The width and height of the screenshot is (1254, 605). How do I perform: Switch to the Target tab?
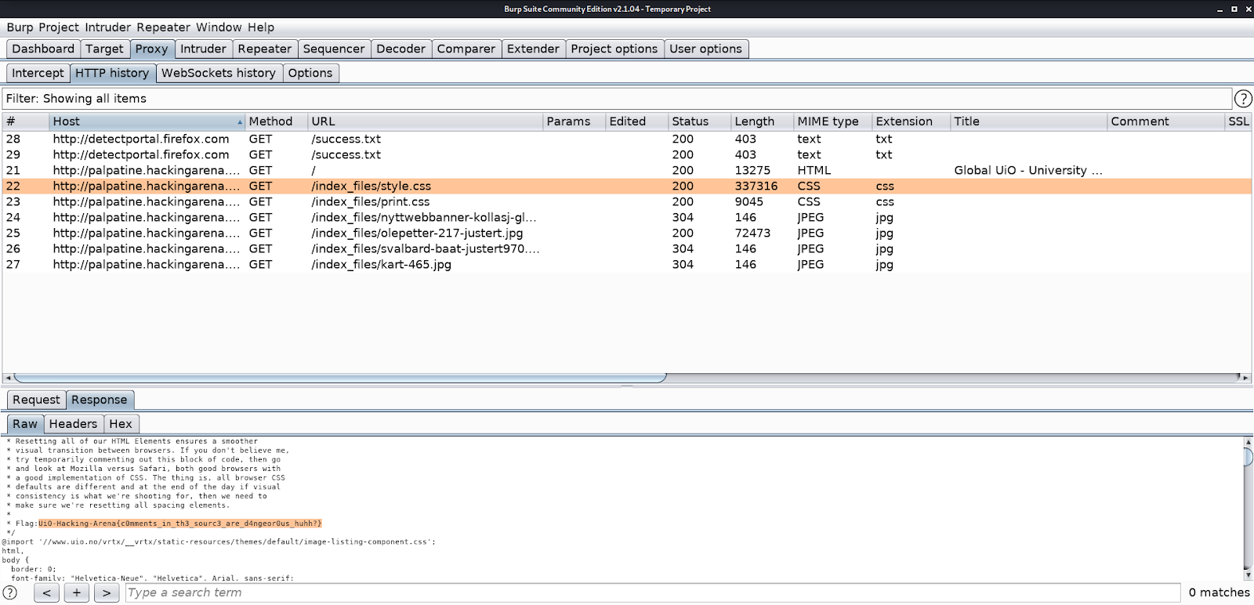(104, 49)
